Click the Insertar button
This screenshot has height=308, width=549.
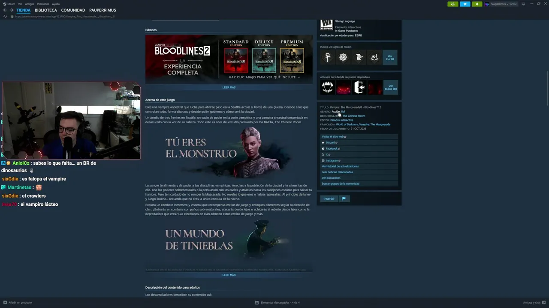(329, 198)
